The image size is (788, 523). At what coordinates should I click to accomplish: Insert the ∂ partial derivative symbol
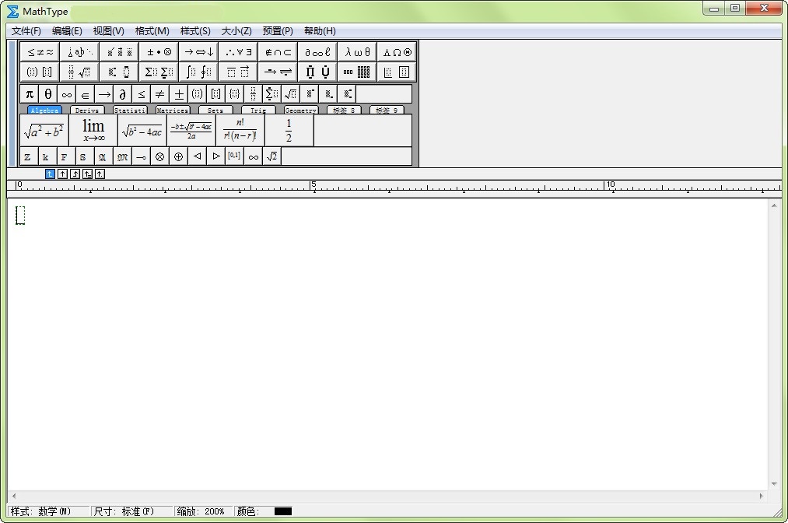click(123, 94)
